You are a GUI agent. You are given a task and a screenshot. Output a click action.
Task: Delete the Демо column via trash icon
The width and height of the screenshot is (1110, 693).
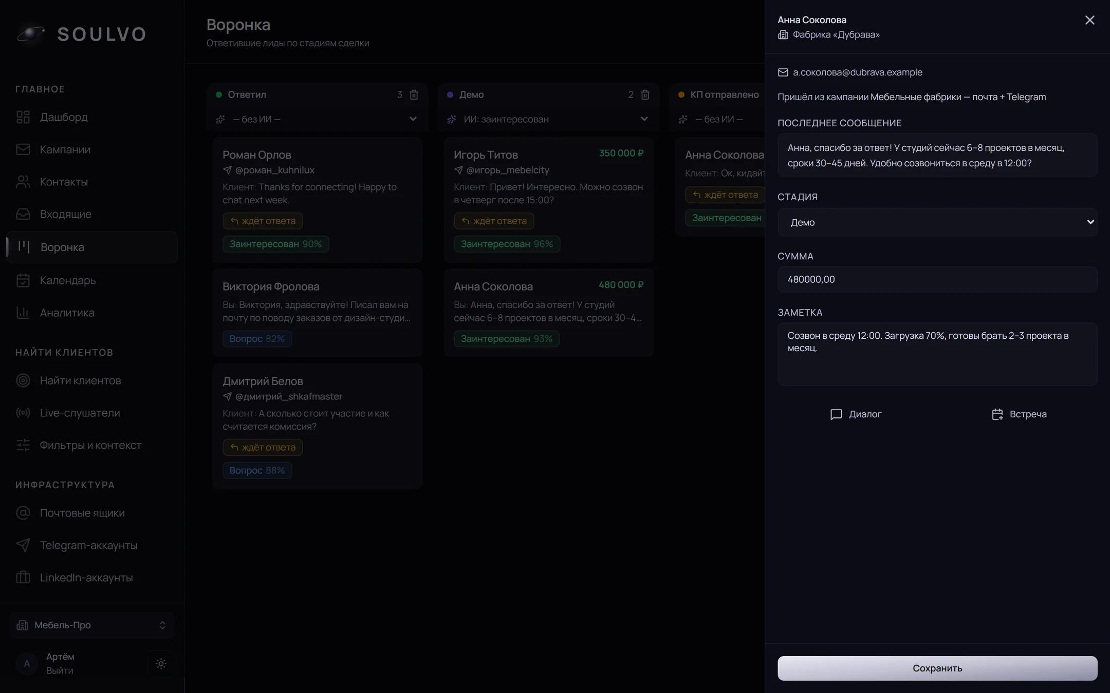point(645,94)
